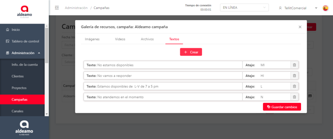The image size is (333, 139).
Task: Go to Clientes in the sidebar
Action: pyautogui.click(x=18, y=76)
